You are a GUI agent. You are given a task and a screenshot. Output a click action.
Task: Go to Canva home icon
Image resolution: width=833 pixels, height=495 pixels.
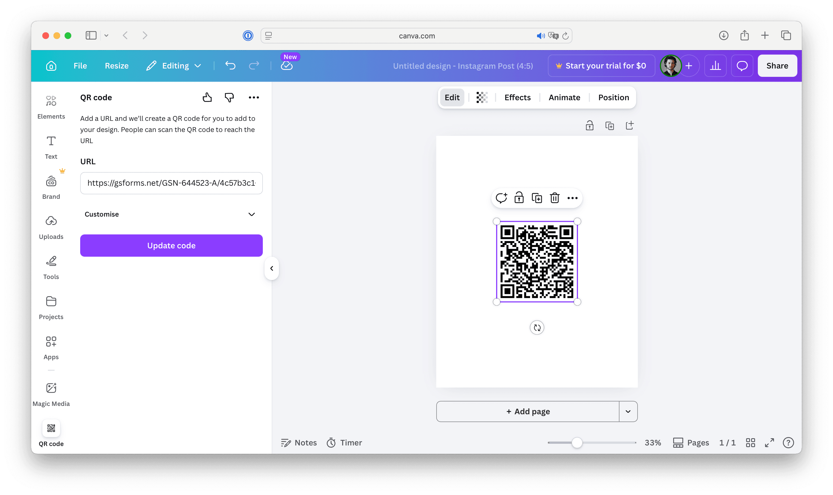tap(51, 66)
